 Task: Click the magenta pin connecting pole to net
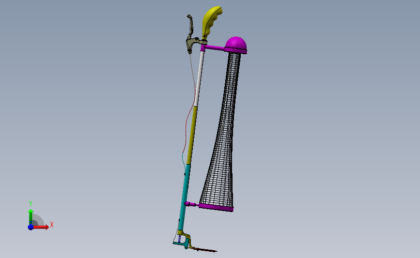[x=191, y=204]
